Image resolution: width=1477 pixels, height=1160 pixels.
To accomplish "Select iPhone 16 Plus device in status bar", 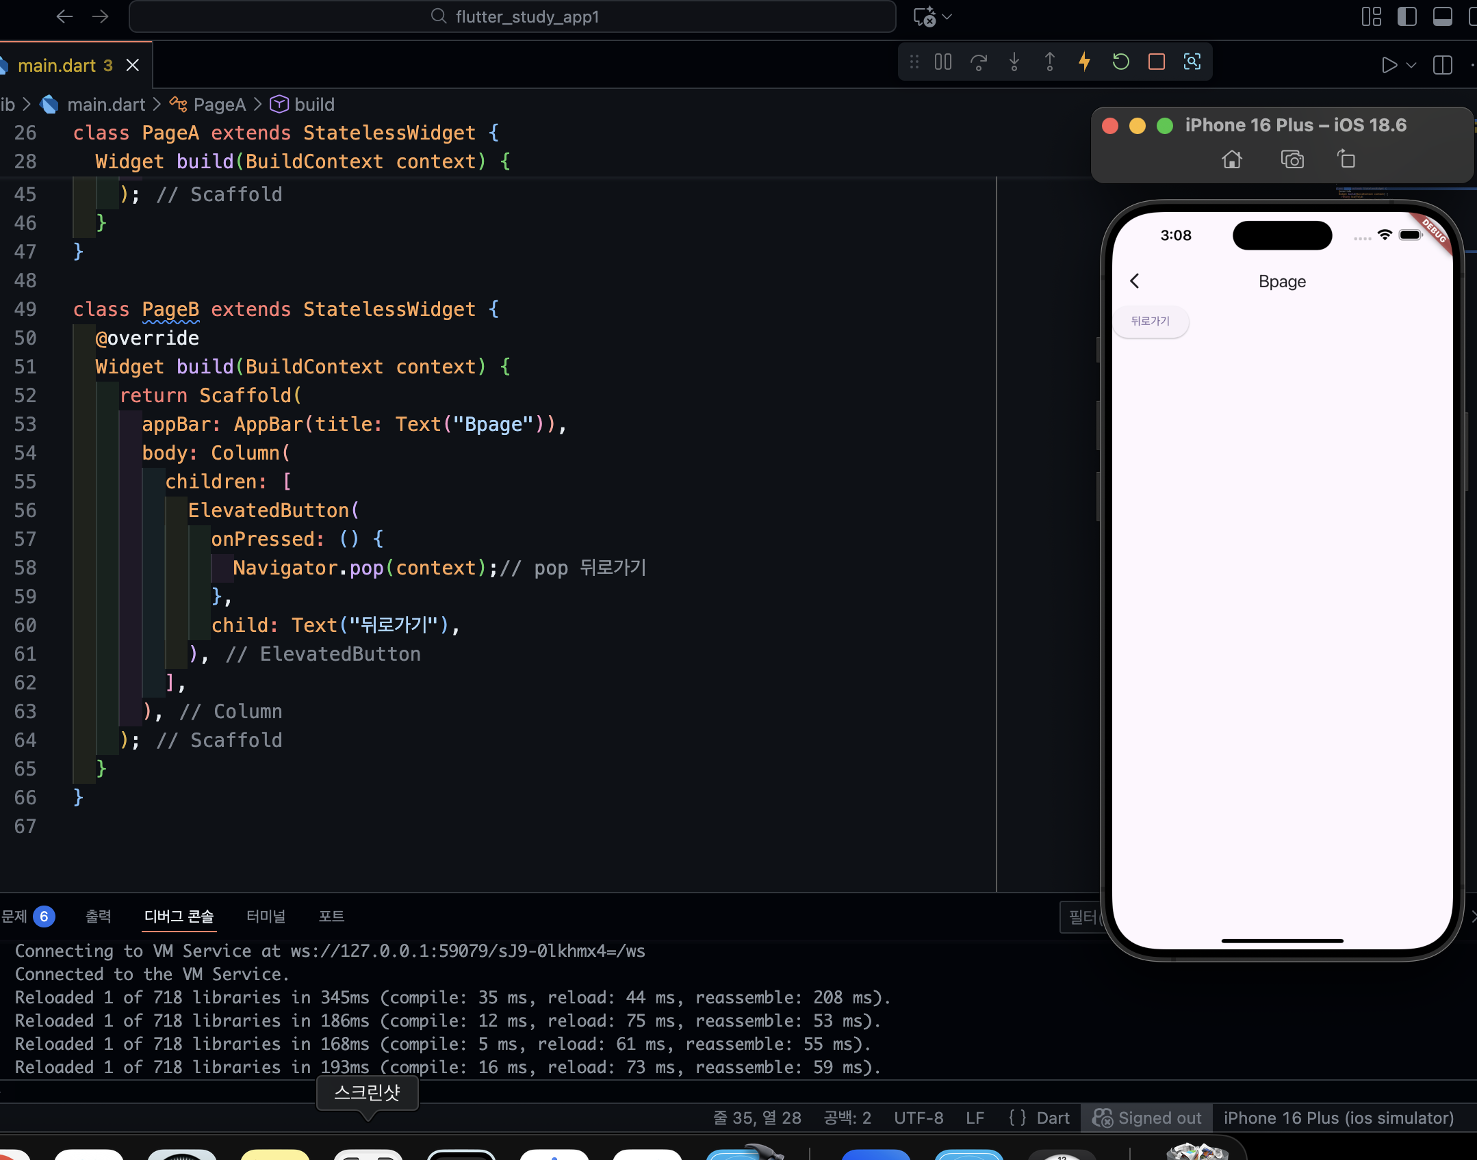I will click(1338, 1118).
